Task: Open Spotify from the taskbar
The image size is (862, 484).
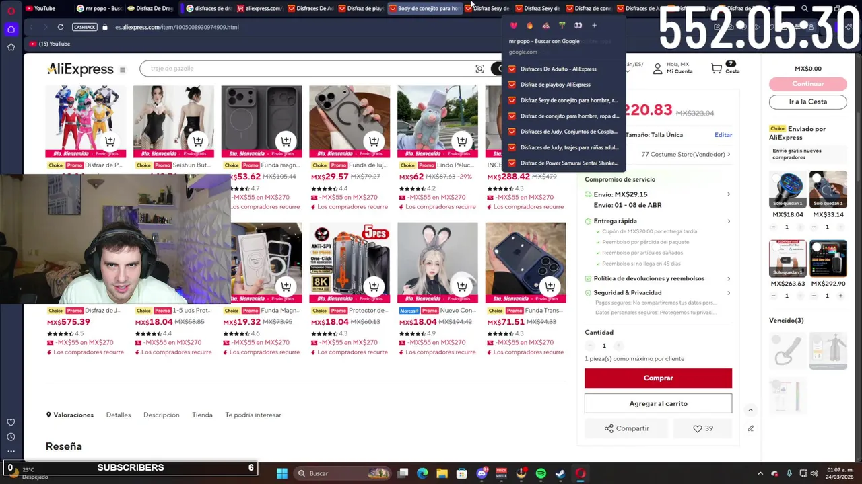Action: click(541, 473)
